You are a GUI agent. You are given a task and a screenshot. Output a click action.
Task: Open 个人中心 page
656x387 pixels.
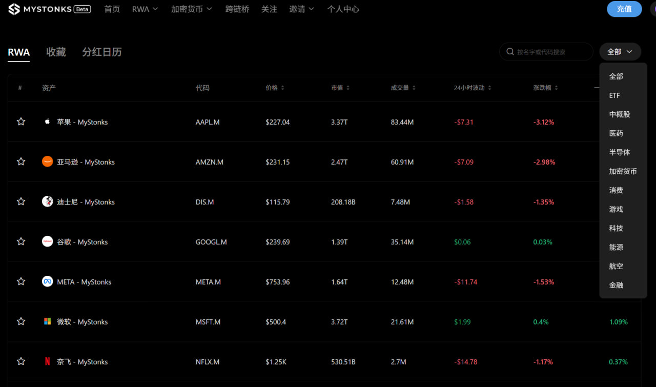pyautogui.click(x=343, y=9)
